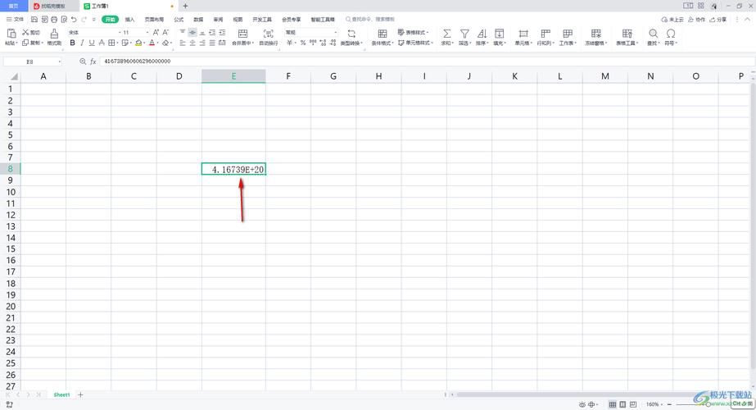Switch to the Data ribbon tab
Viewport: 756px width, 410px height.
199,20
